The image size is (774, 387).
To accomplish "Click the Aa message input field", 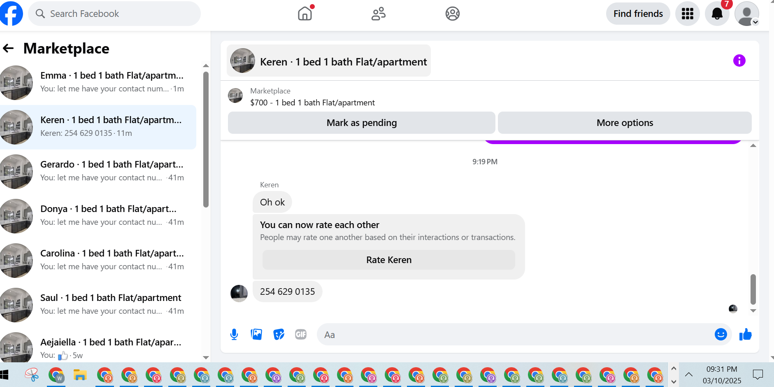I will (x=515, y=334).
